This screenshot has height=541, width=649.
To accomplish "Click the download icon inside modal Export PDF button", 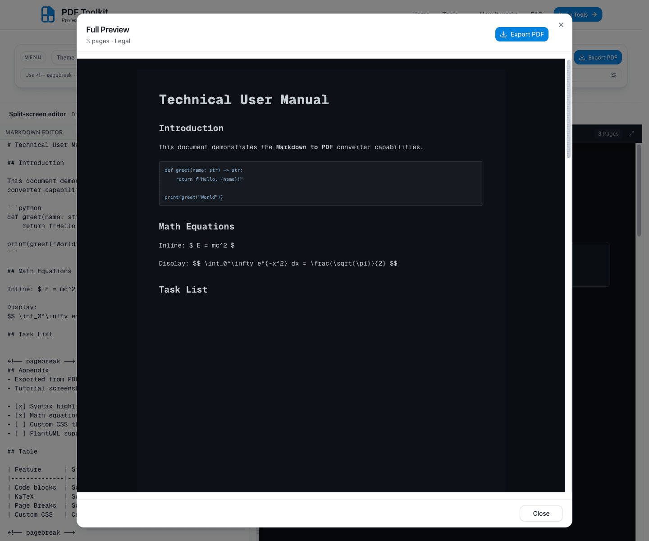I will tap(503, 34).
